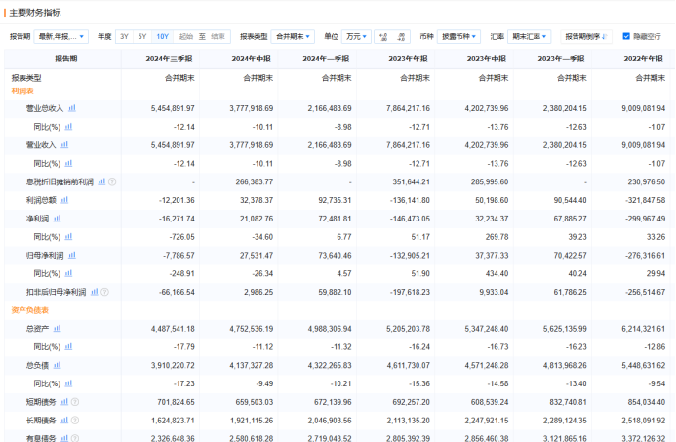Select the 5Y year range
This screenshot has height=442, width=676.
[x=142, y=36]
